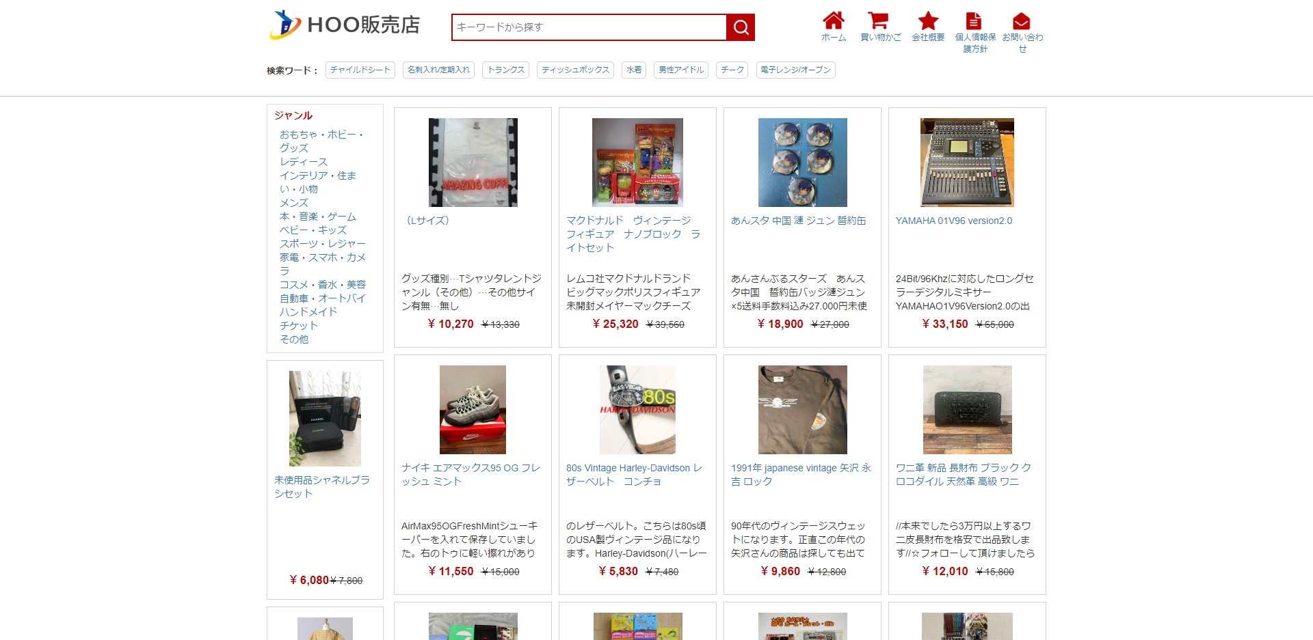Select the ハンドメイド genre link

[308, 312]
